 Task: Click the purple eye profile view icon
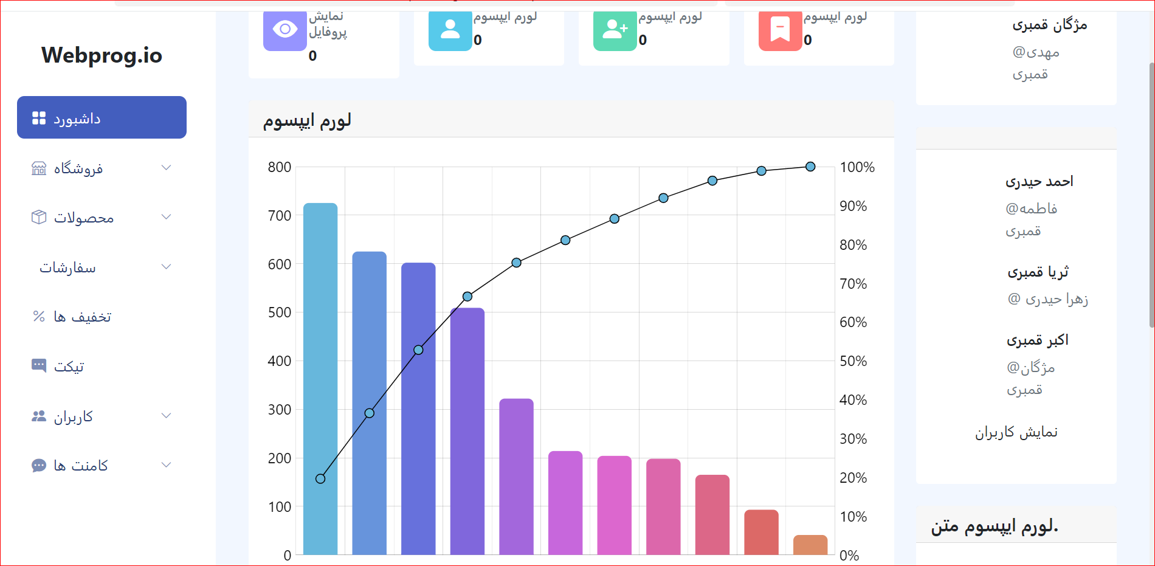pos(285,29)
